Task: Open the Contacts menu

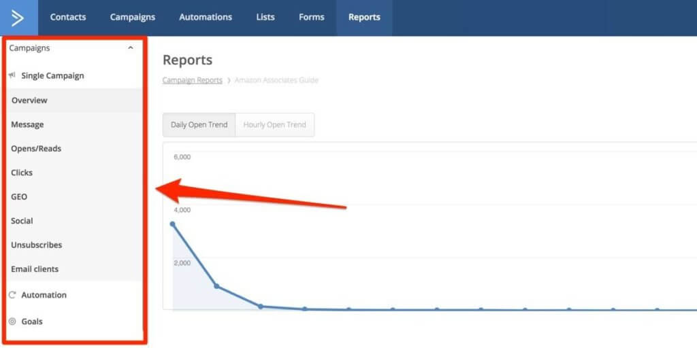Action: pos(68,17)
